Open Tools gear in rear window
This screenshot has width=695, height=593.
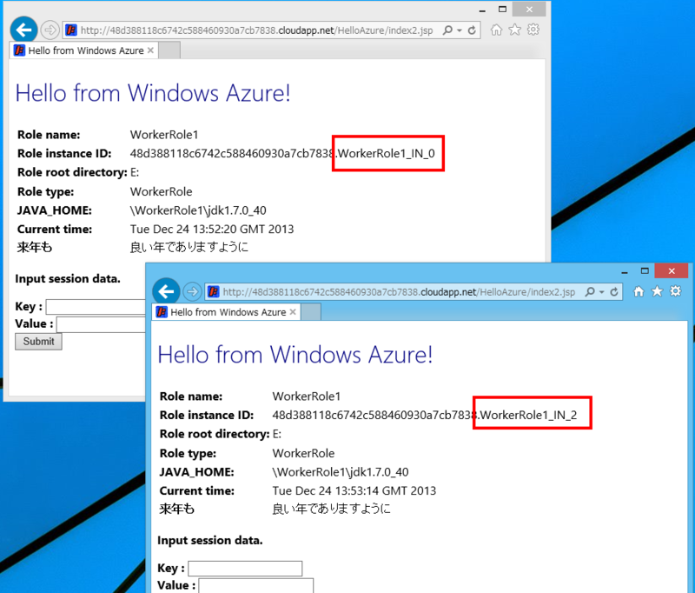tap(533, 30)
